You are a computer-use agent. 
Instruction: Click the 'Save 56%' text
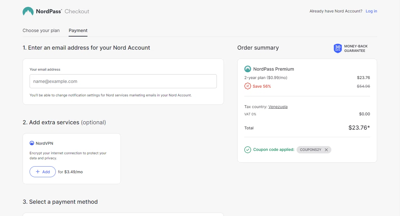click(x=262, y=86)
